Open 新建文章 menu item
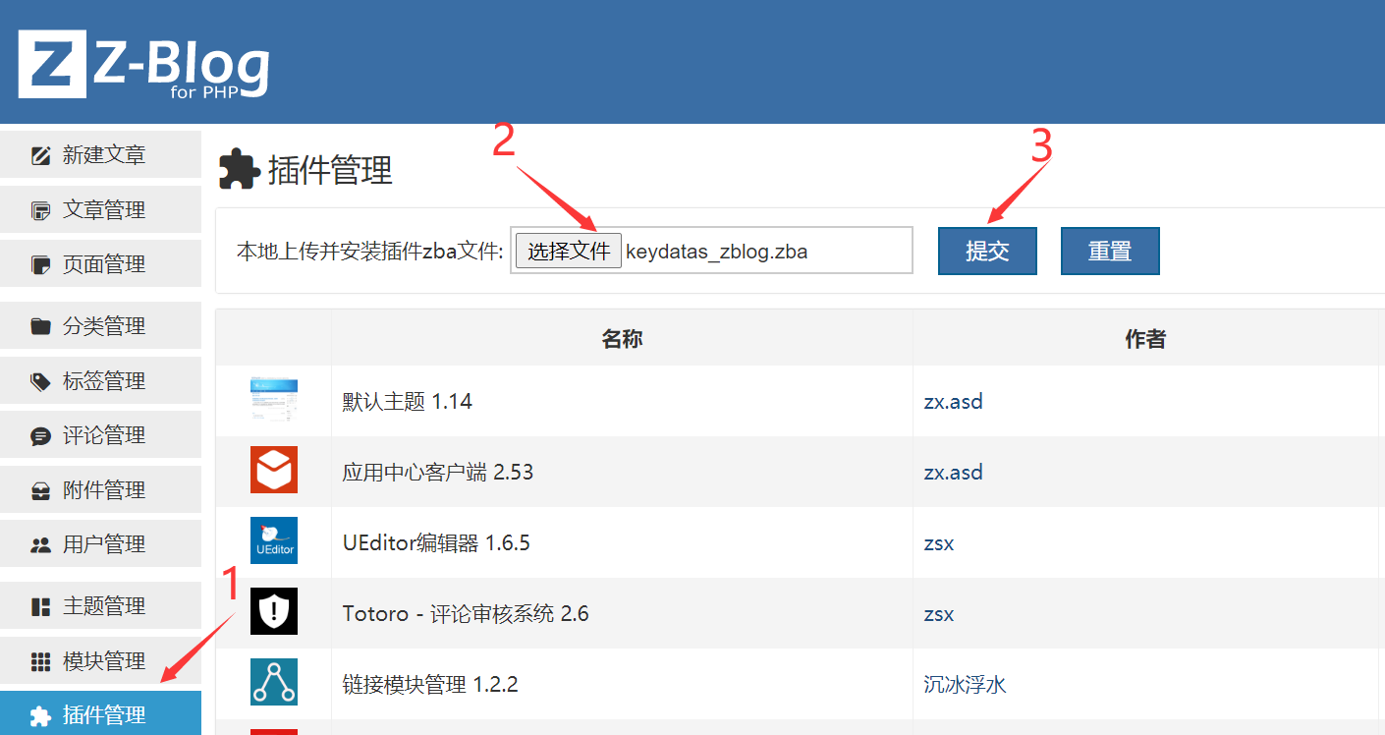1385x735 pixels. point(100,154)
